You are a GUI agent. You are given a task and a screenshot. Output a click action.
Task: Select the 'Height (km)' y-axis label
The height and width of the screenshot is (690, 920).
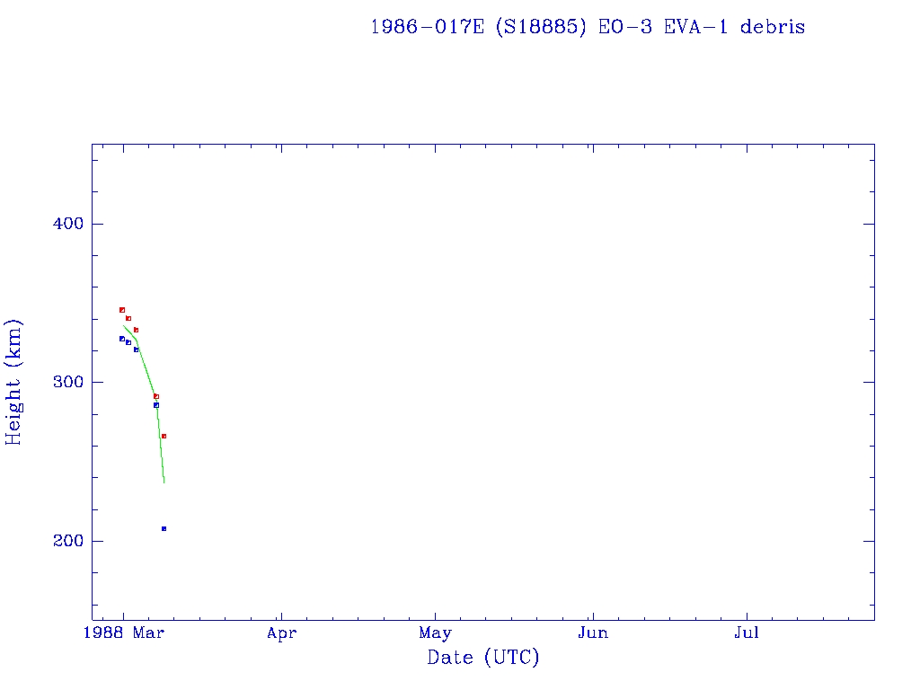[13, 382]
